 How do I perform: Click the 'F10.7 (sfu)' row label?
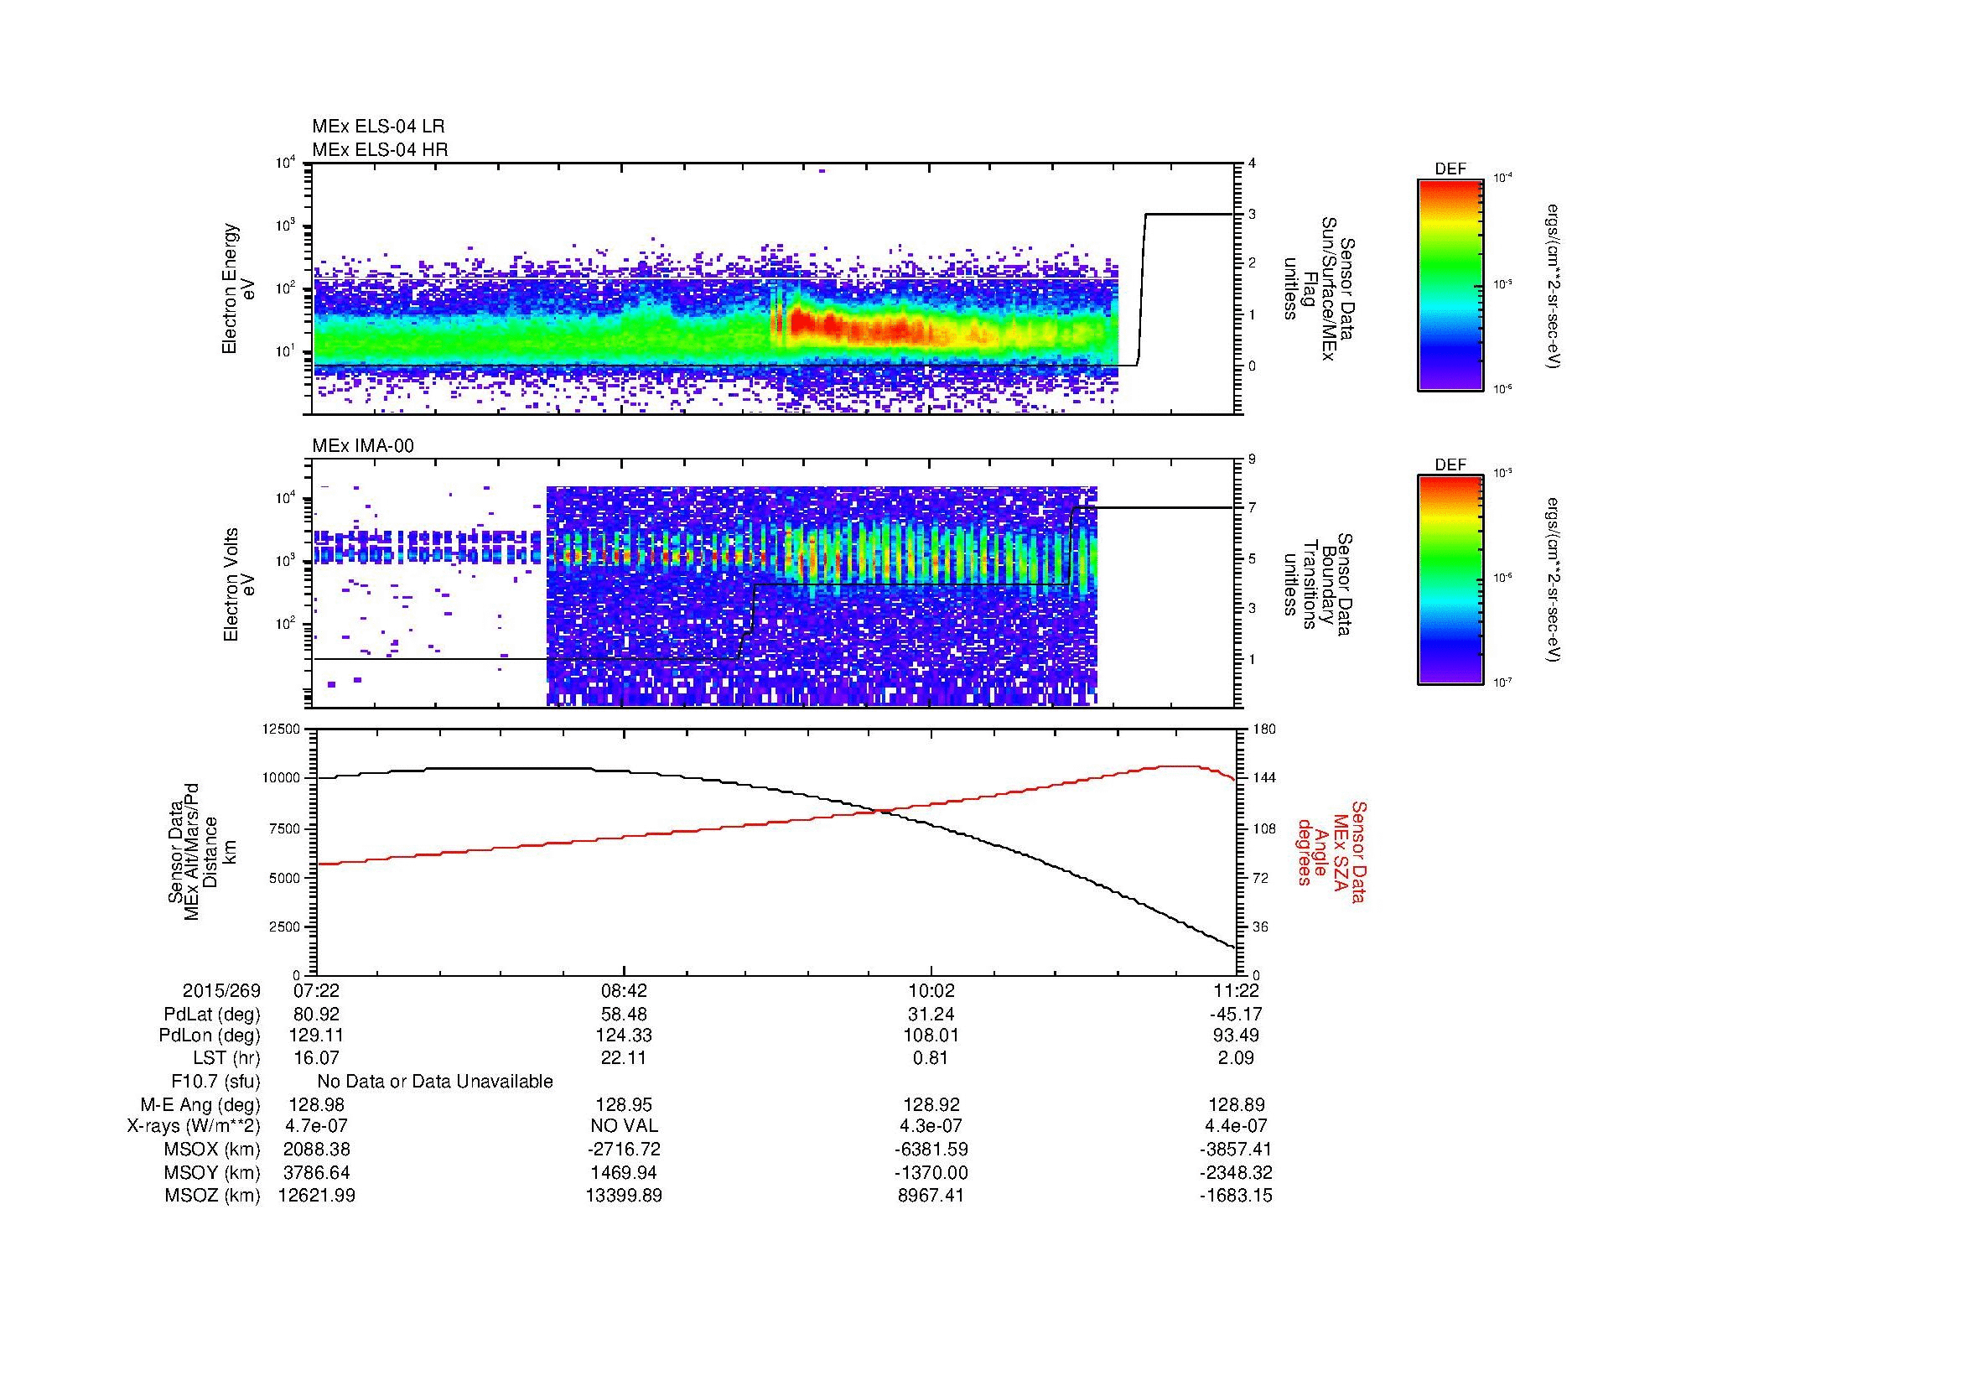coord(215,1082)
